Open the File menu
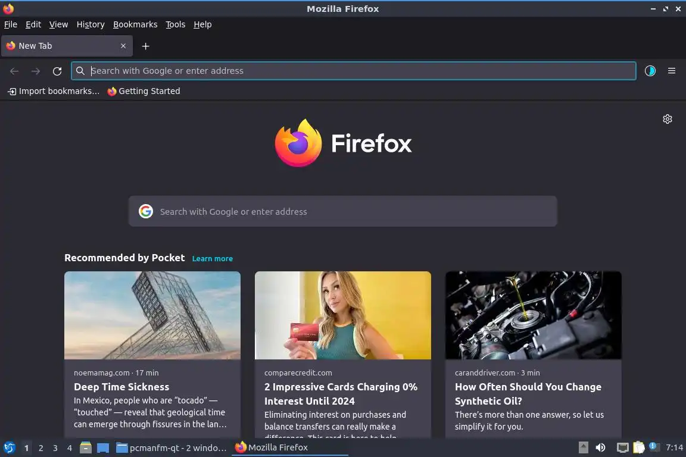The height and width of the screenshot is (457, 686). pos(11,24)
